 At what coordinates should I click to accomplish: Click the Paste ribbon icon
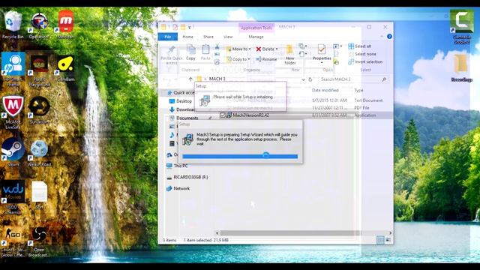pyautogui.click(x=205, y=52)
